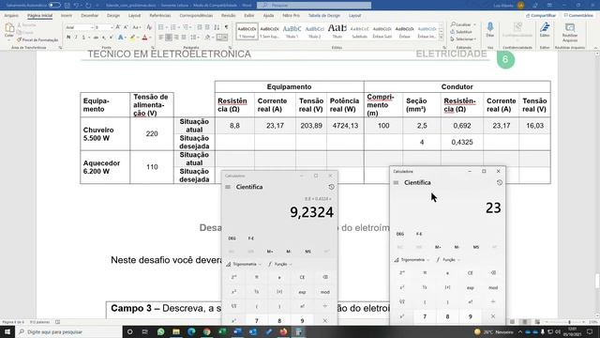The height and width of the screenshot is (338, 600).
Task: Adjust the zoom slider in Word status bar
Action: coord(569,322)
